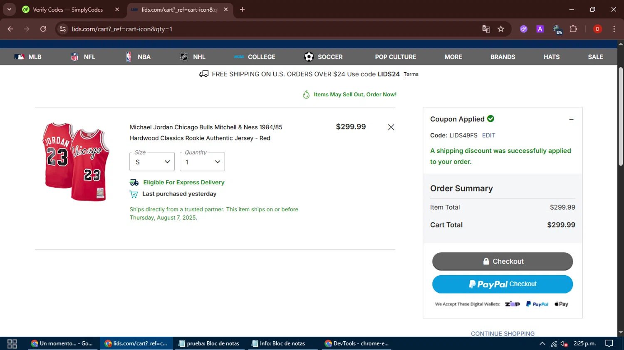624x350 pixels.
Task: Click the delivery truck icon in shipping banner
Action: (x=204, y=74)
